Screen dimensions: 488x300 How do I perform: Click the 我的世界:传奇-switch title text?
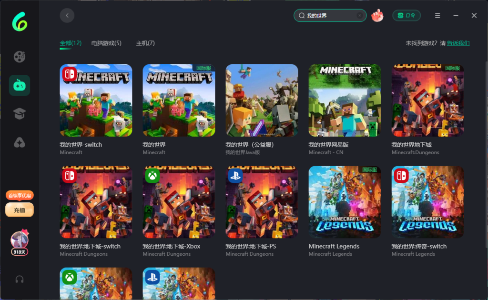pos(419,246)
